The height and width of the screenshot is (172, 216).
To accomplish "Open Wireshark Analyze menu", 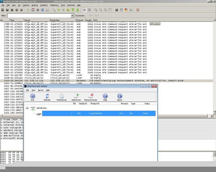I will (35, 5).
